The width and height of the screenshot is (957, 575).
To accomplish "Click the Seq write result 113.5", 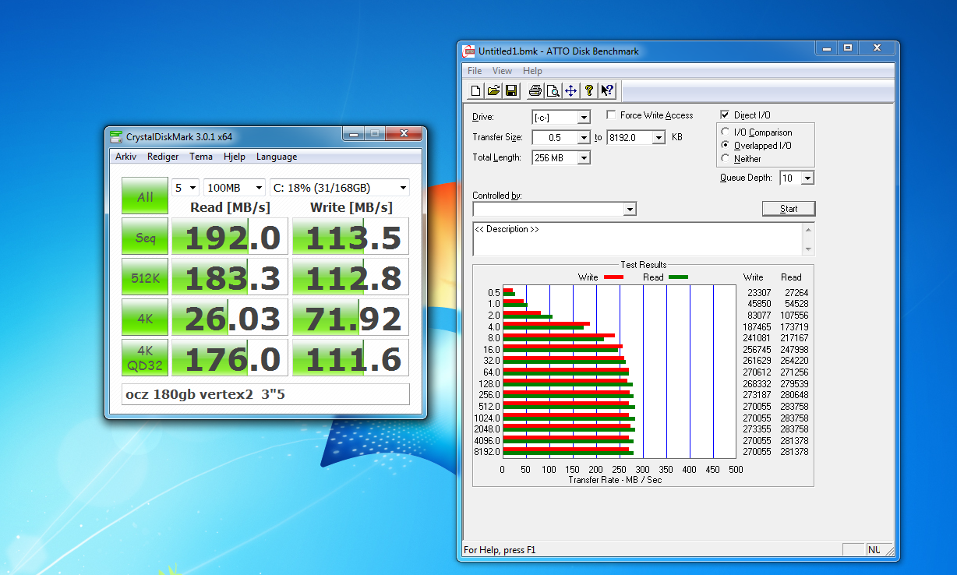I will pyautogui.click(x=351, y=237).
